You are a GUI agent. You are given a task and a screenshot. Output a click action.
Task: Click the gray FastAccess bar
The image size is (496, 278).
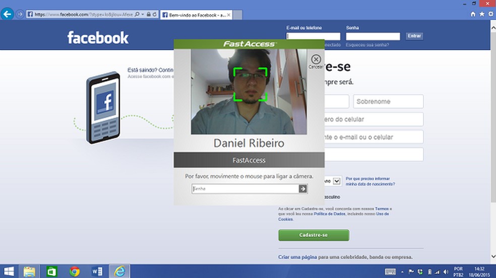[x=249, y=160]
